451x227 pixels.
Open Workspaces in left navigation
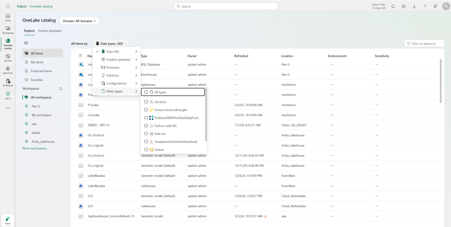pyautogui.click(x=8, y=30)
